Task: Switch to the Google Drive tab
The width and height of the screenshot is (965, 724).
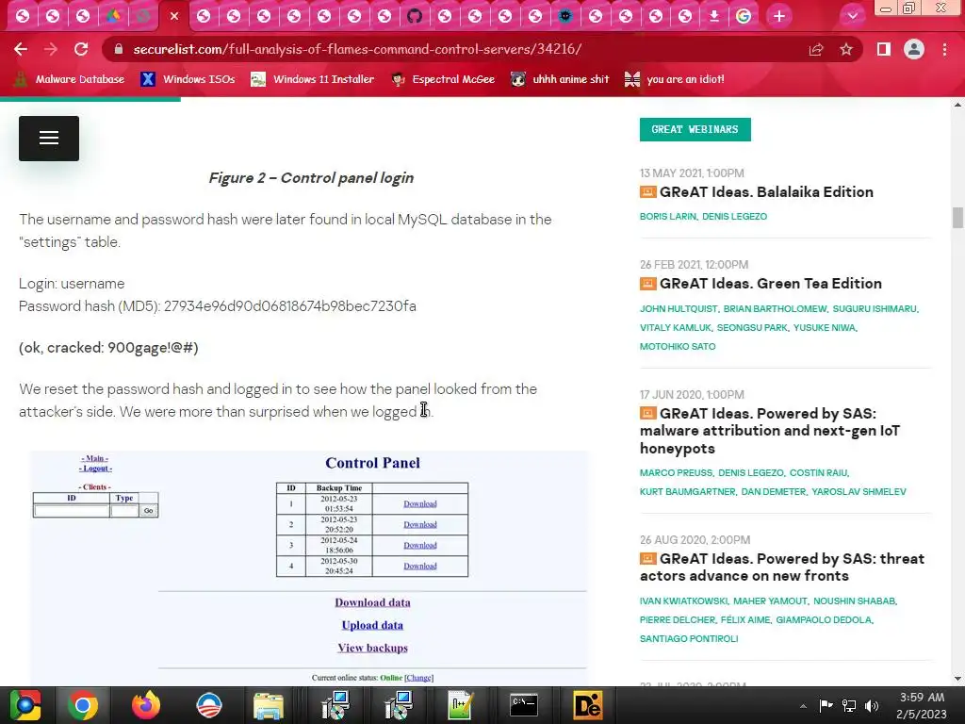Action: point(113,16)
